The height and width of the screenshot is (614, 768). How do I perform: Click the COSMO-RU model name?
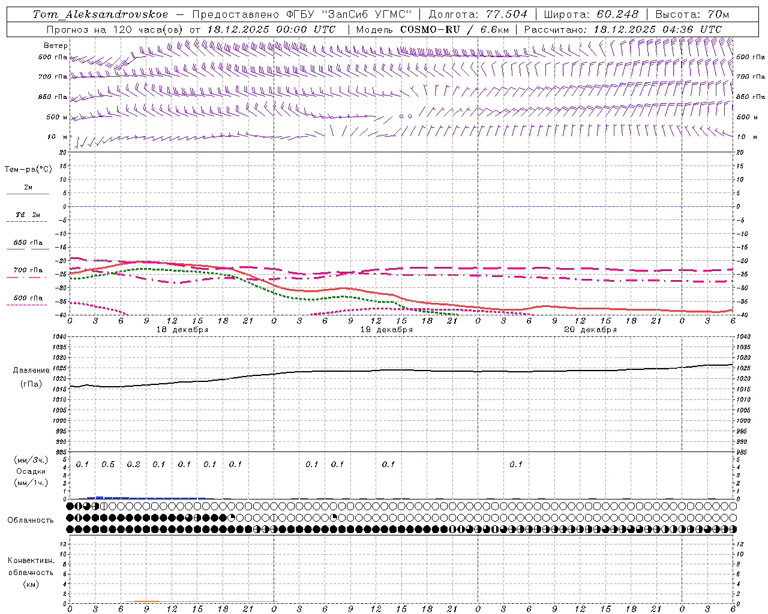pyautogui.click(x=430, y=29)
